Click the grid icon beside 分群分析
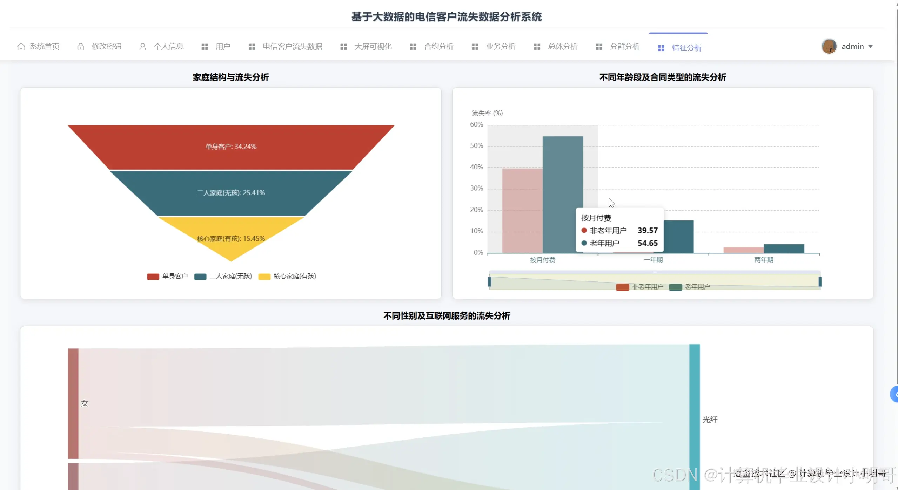 pos(599,46)
